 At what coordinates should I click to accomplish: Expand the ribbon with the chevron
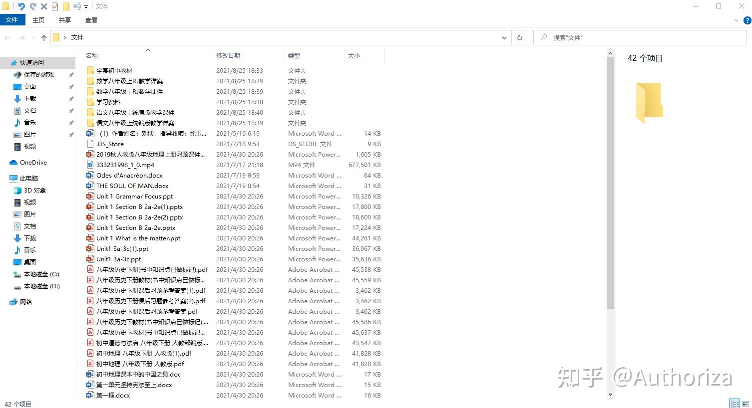tap(736, 20)
